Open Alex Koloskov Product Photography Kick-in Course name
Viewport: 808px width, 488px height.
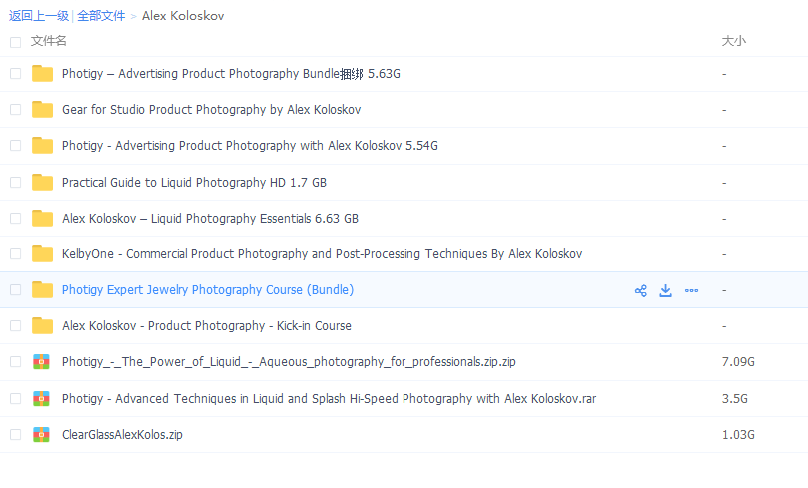pyautogui.click(x=206, y=326)
